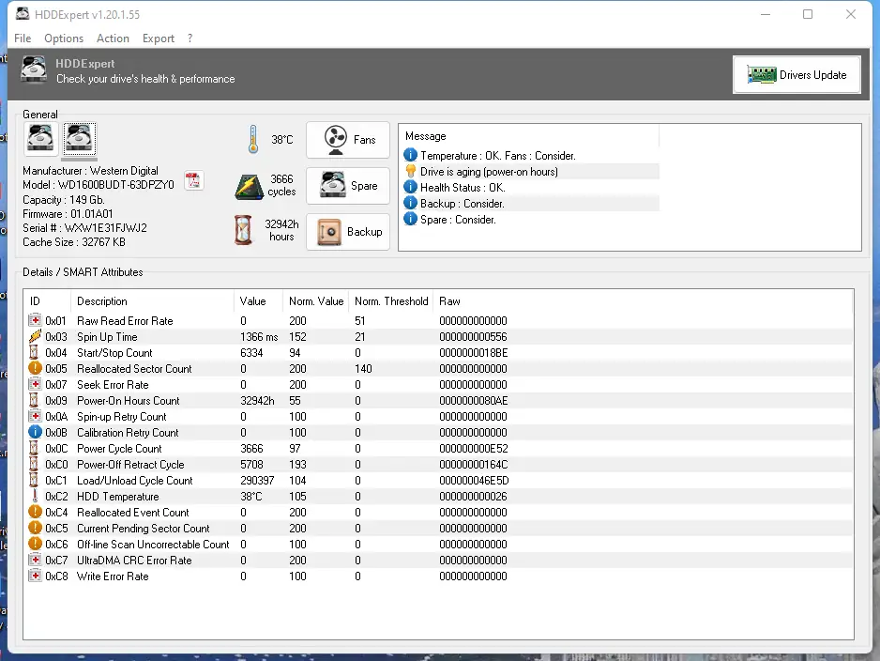Image resolution: width=880 pixels, height=661 pixels.
Task: Select the 'Spin Up Time' description text
Action: tap(107, 337)
